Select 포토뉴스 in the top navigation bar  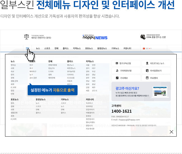[89, 48]
